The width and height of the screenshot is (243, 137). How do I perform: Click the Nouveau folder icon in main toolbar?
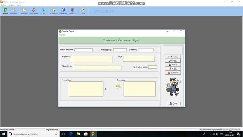click(x=24, y=11)
